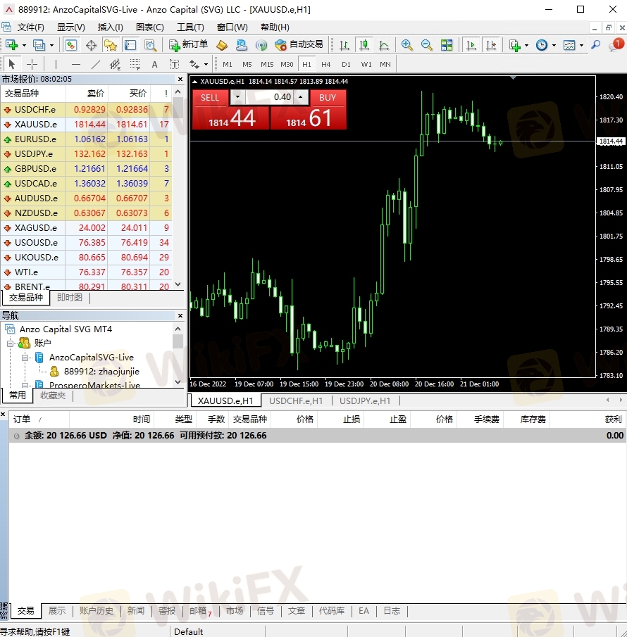Switch to the USDCHF.e,H1 chart tab
The width and height of the screenshot is (627, 637).
pos(296,401)
